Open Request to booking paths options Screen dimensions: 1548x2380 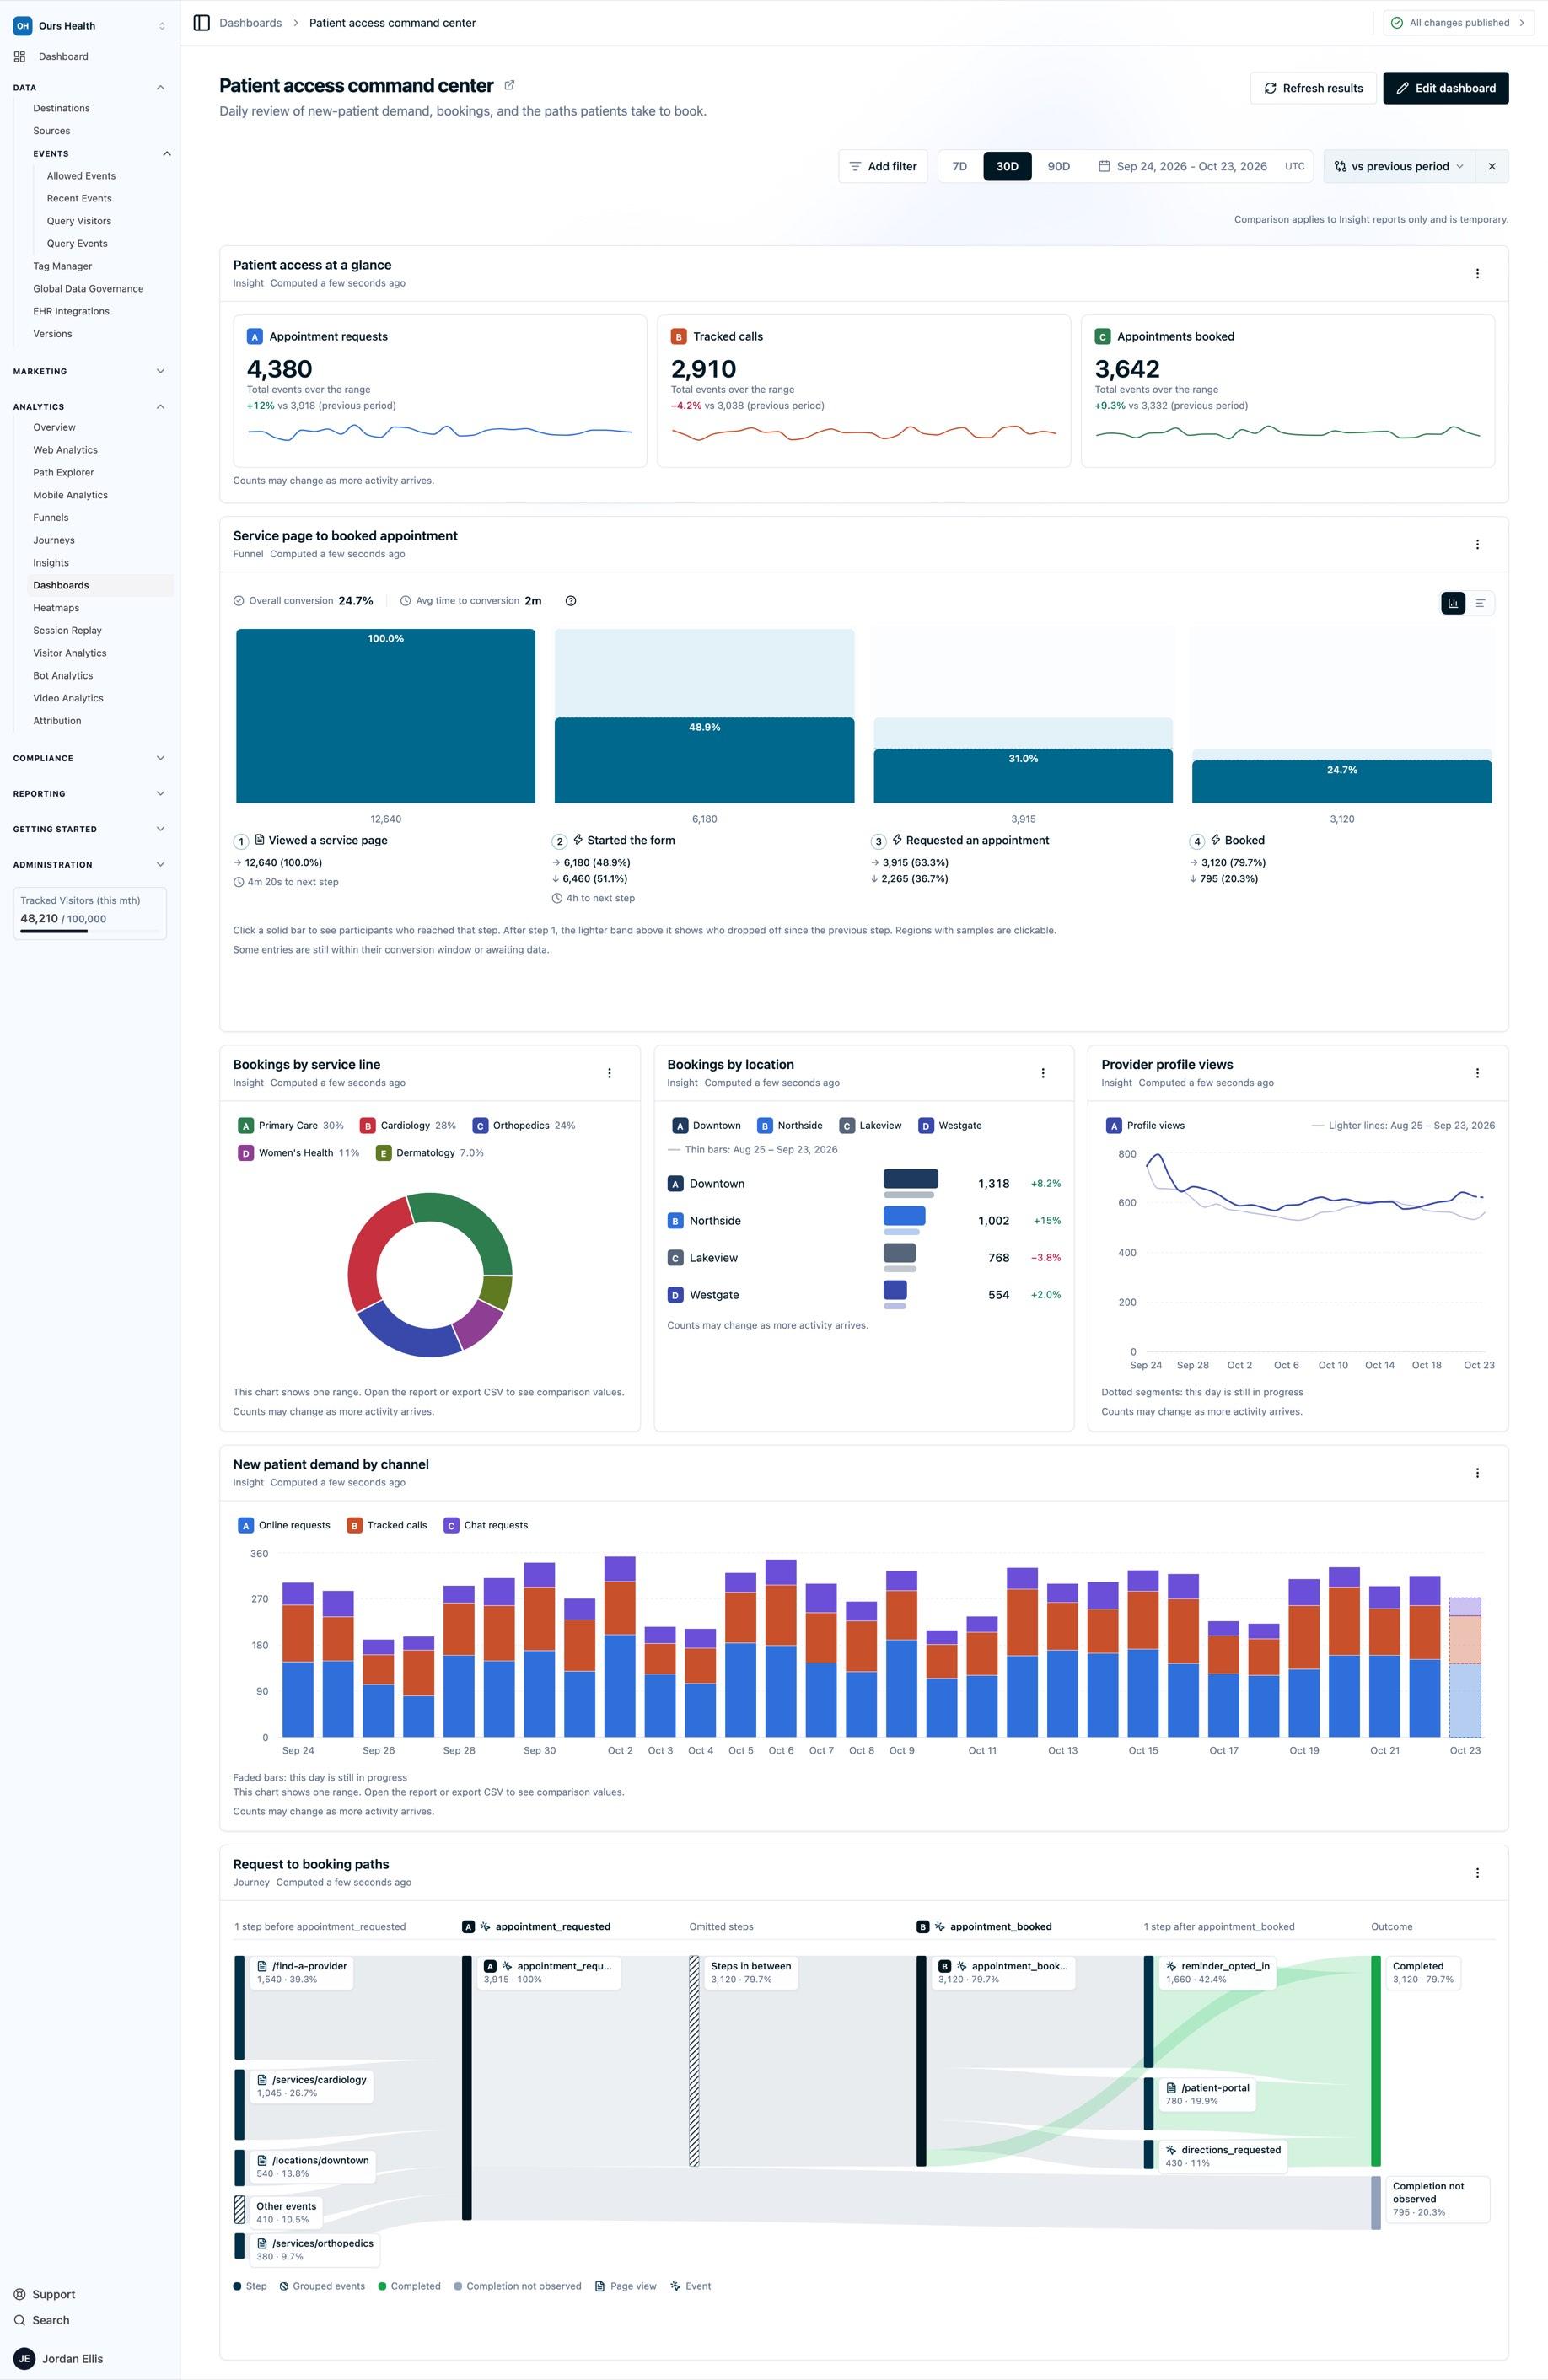click(x=1477, y=1872)
